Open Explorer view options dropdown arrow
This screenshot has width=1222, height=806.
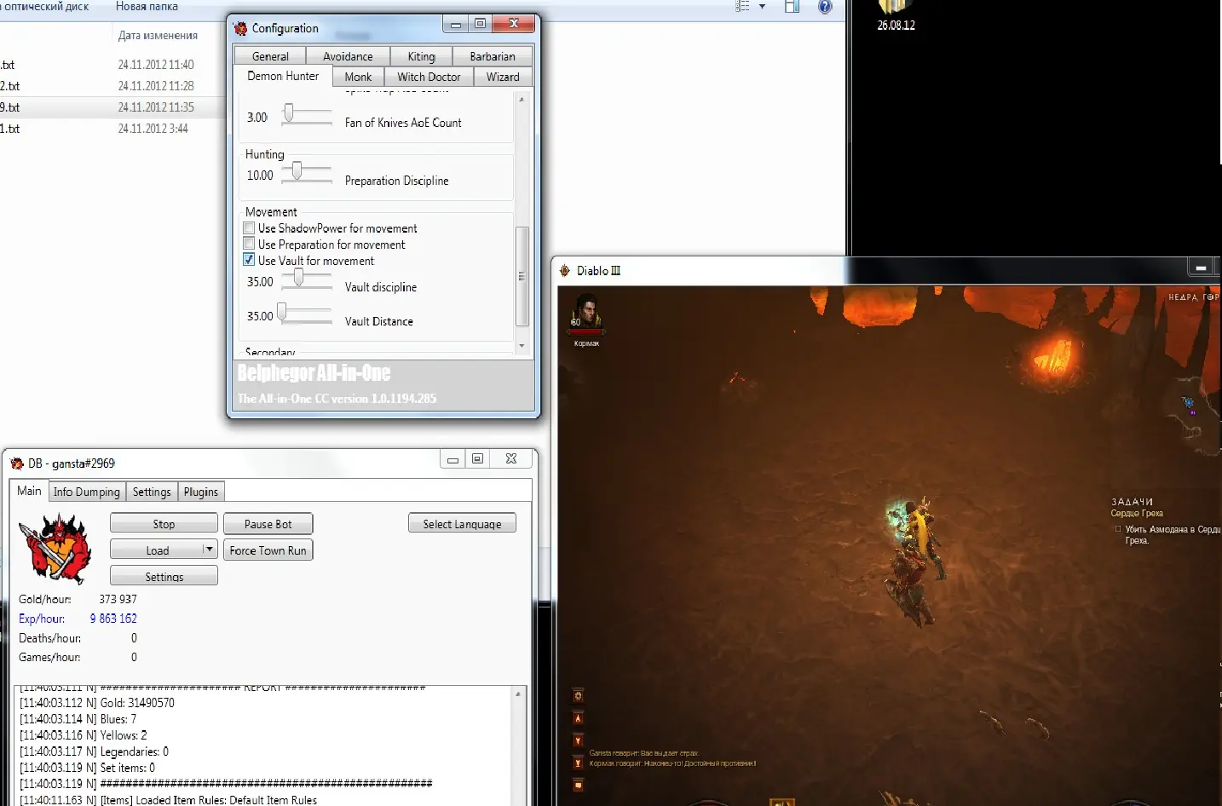tap(762, 7)
